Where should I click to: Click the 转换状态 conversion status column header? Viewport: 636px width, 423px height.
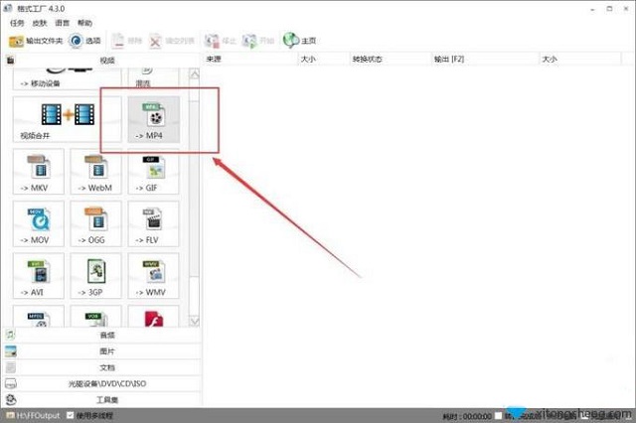pos(391,60)
